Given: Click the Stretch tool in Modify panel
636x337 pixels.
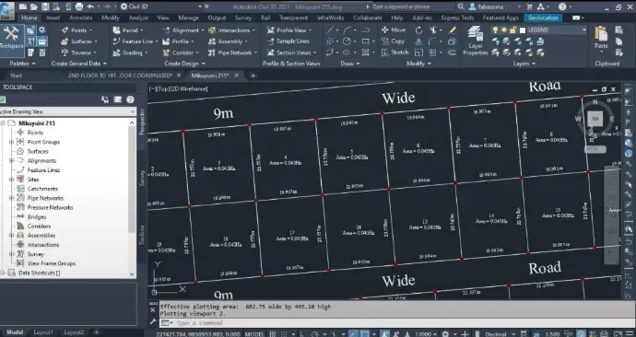Looking at the screenshot, I should point(395,52).
